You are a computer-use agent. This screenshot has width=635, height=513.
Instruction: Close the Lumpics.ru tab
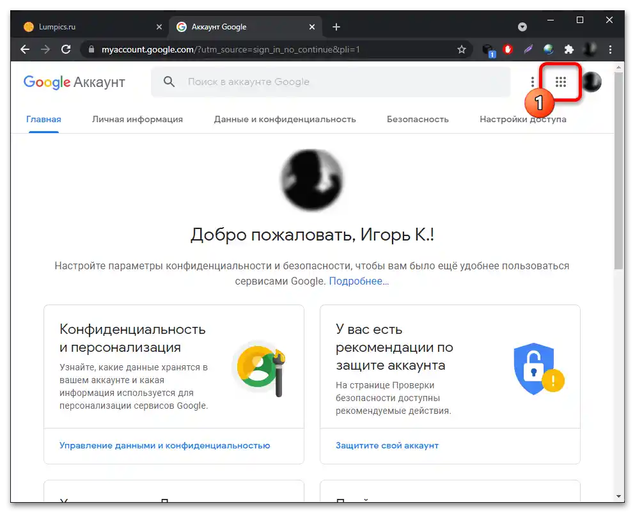tap(159, 27)
